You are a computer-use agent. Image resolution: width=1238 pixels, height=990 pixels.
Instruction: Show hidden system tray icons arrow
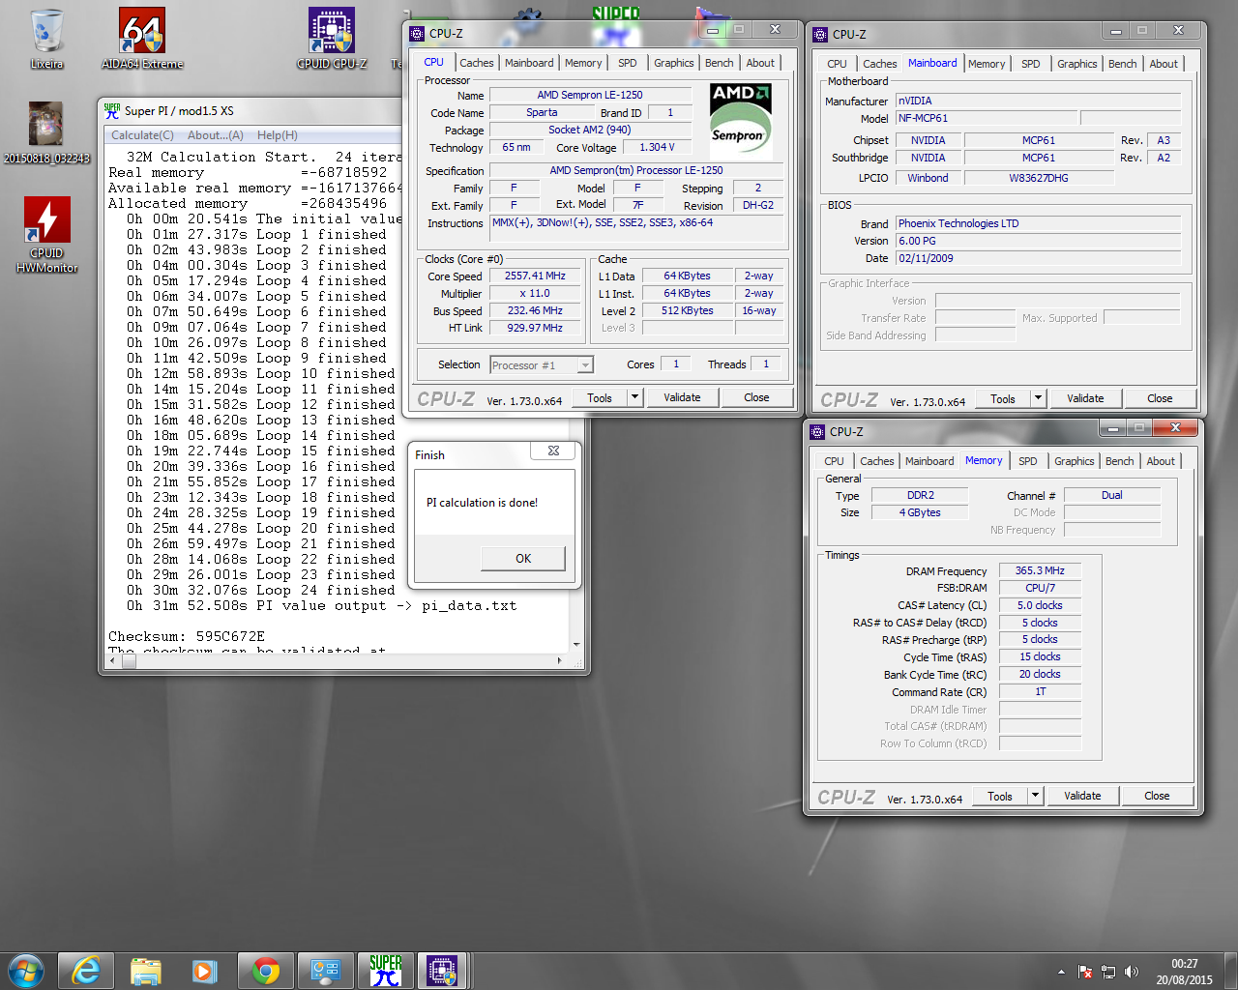1061,972
